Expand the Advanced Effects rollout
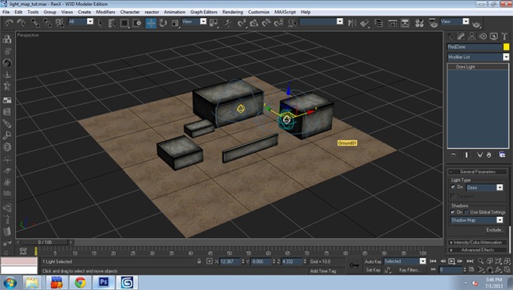 click(x=478, y=250)
